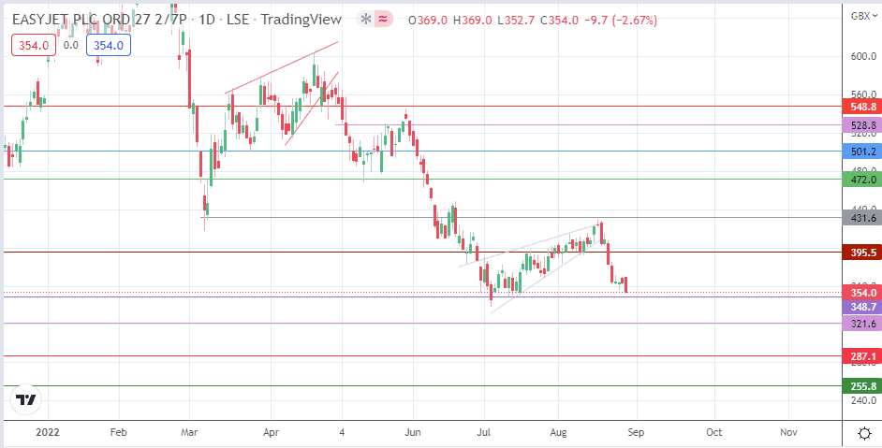Image resolution: width=882 pixels, height=448 pixels.
Task: Click the −9.7 (−2.67%) change value
Action: [x=619, y=21]
